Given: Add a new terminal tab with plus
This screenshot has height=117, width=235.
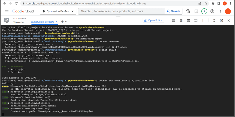Looking at the screenshot, I should click(x=62, y=22).
